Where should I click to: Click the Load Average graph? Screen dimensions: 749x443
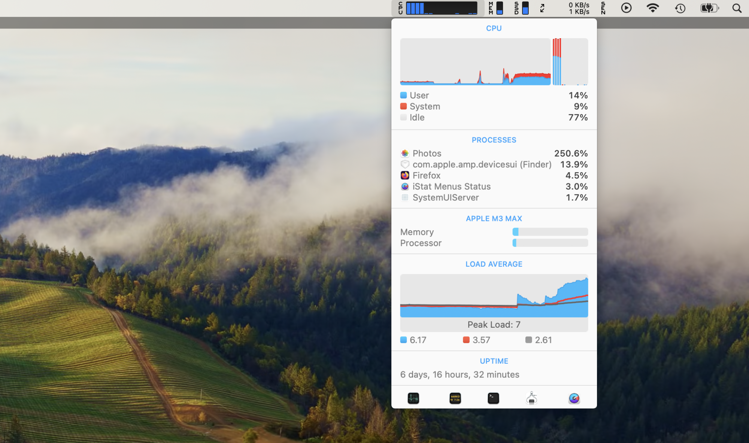click(x=494, y=296)
